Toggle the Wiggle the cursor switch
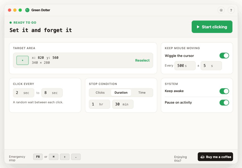The width and height of the screenshot is (242, 168). [x=224, y=56]
